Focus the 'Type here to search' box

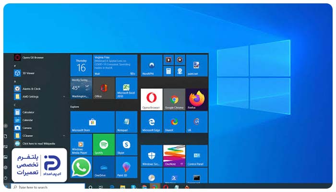coord(48,187)
